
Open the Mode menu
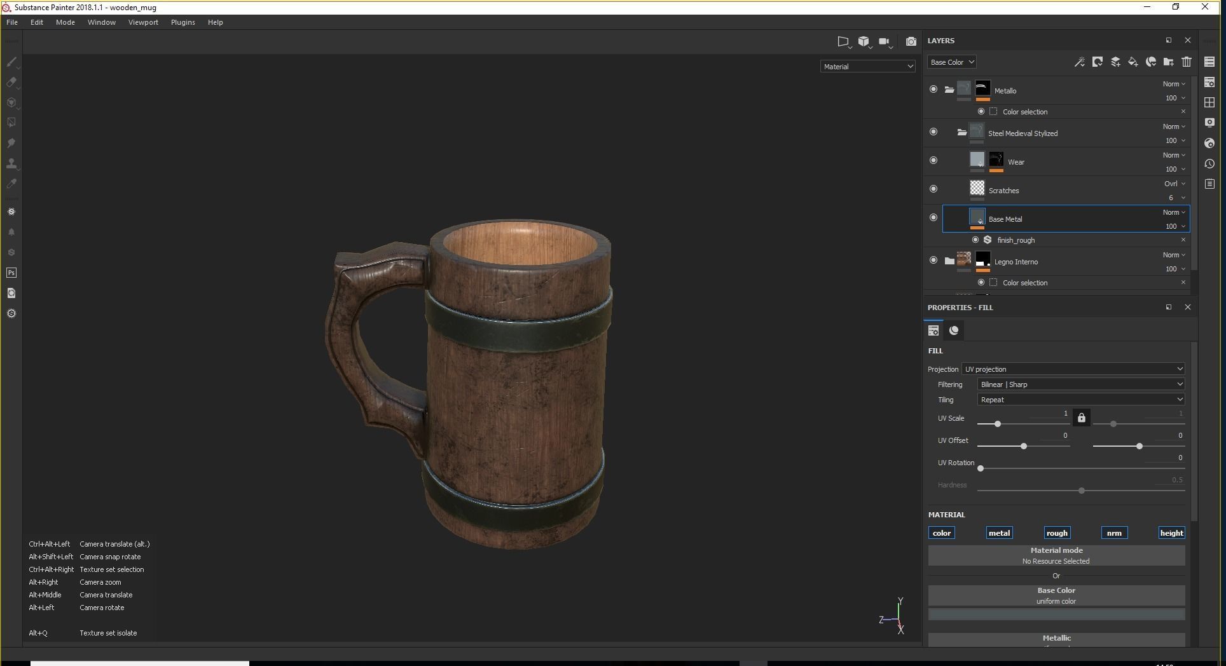(x=65, y=22)
